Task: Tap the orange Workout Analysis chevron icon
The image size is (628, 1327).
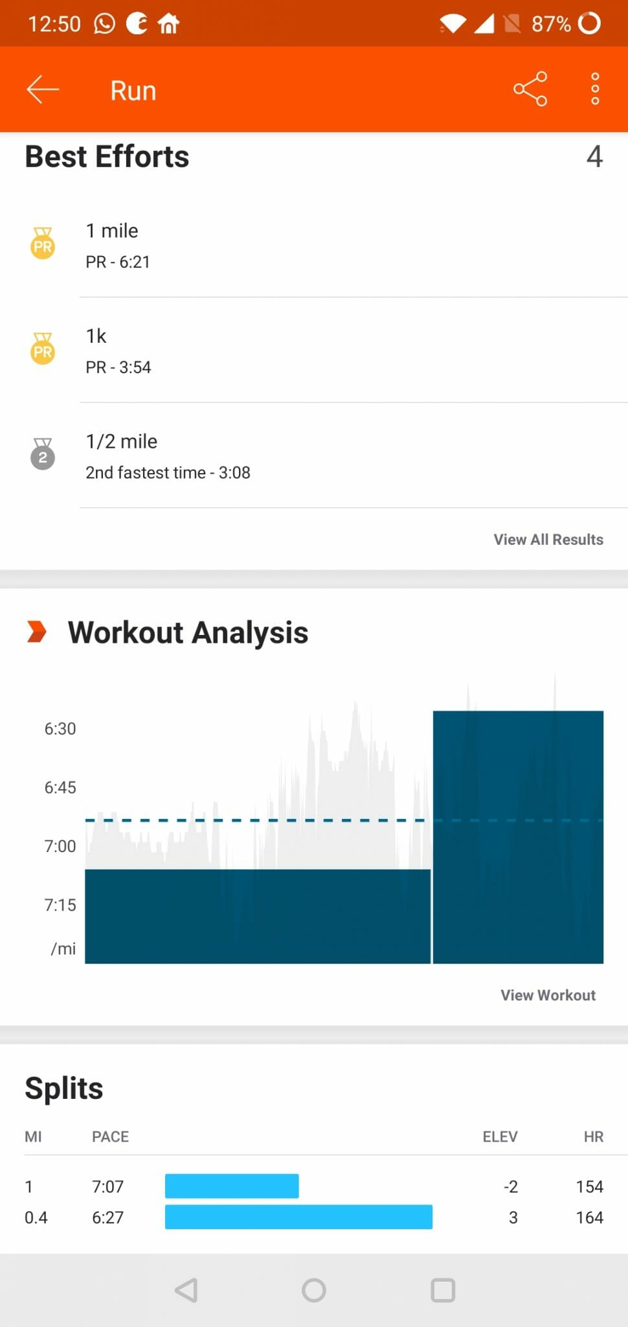Action: click(x=37, y=632)
